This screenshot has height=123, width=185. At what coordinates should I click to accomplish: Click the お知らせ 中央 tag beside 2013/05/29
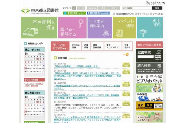tap(126, 65)
